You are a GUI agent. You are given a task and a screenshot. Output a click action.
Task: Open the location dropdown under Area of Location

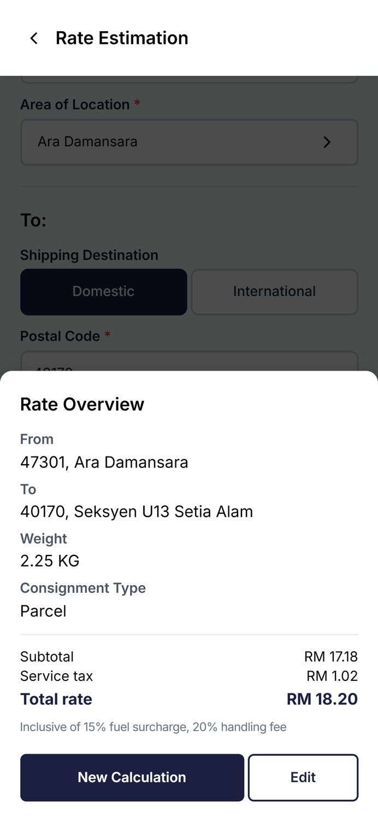[189, 142]
